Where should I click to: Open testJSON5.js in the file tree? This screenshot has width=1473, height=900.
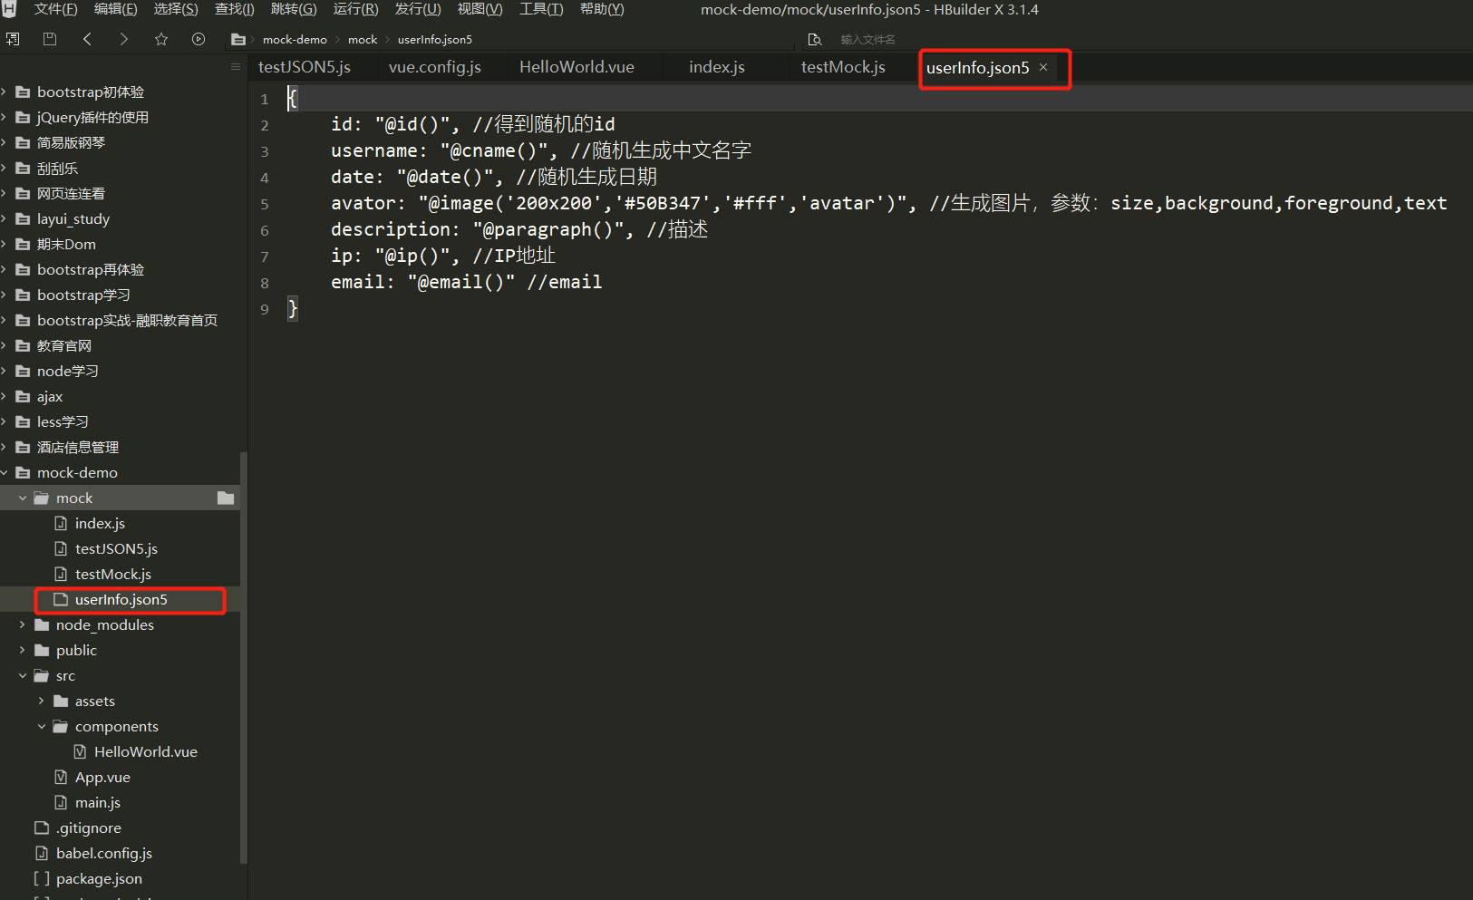116,548
